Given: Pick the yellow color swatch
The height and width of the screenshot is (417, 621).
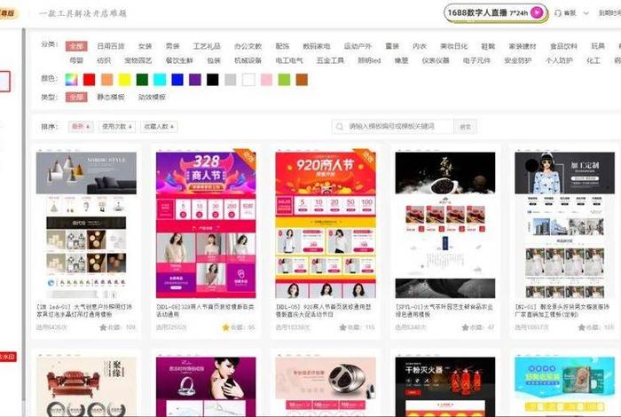Looking at the screenshot, I should click(125, 80).
